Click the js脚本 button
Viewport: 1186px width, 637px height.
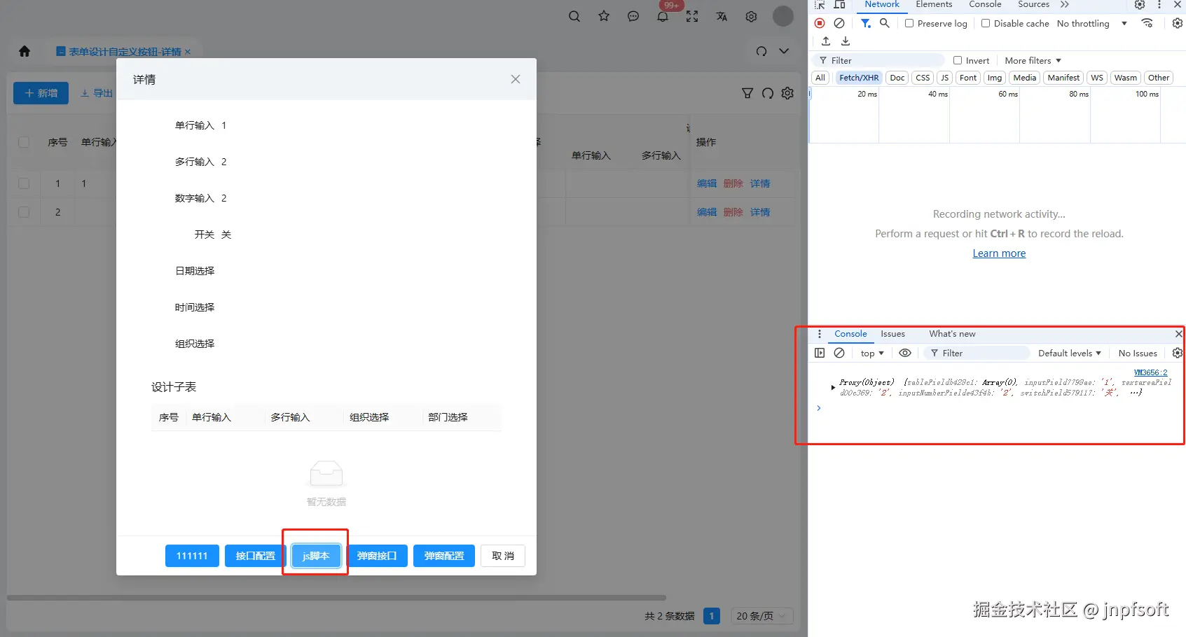coord(316,556)
